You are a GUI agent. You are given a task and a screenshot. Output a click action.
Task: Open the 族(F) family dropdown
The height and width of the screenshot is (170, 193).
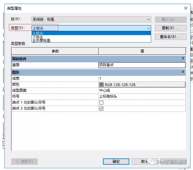[91, 19]
